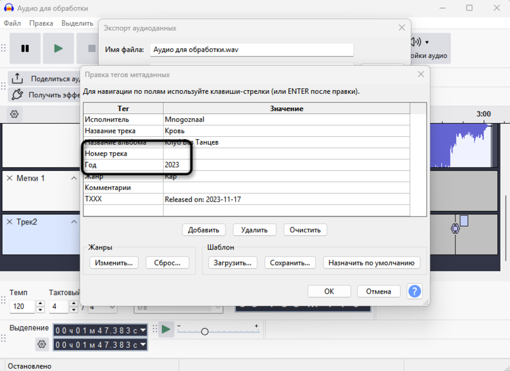Confirm metadata with OK button
The height and width of the screenshot is (371, 510).
[329, 291]
